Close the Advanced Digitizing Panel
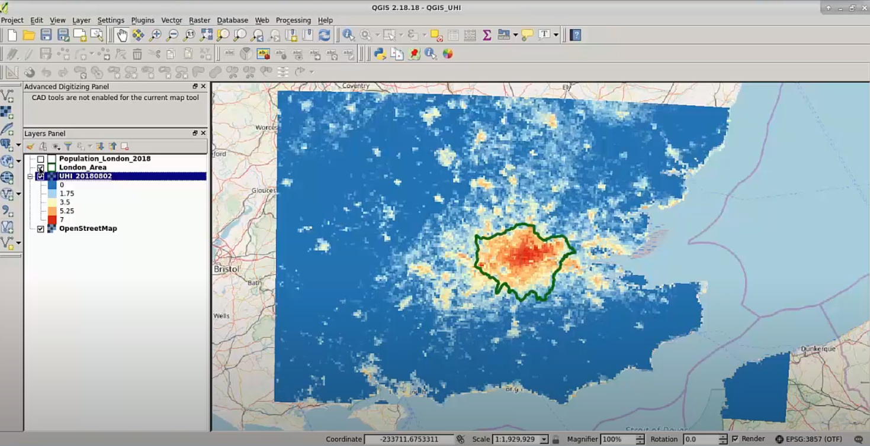Viewport: 870px width, 446px height. [204, 86]
